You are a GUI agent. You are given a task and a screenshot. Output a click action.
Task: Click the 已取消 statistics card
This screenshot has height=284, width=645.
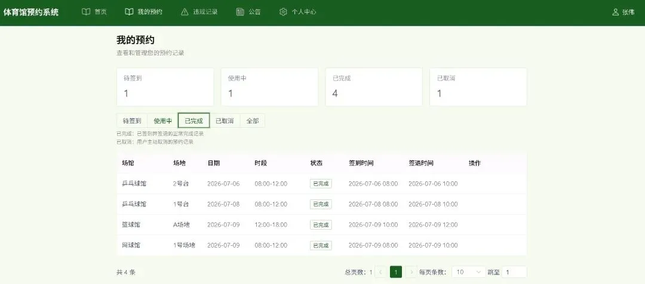[x=478, y=87]
